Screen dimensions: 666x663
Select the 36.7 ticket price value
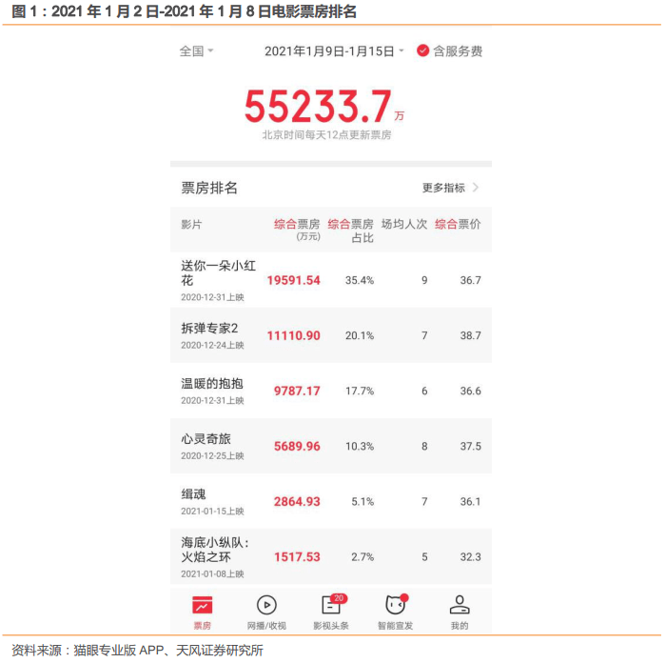(471, 280)
